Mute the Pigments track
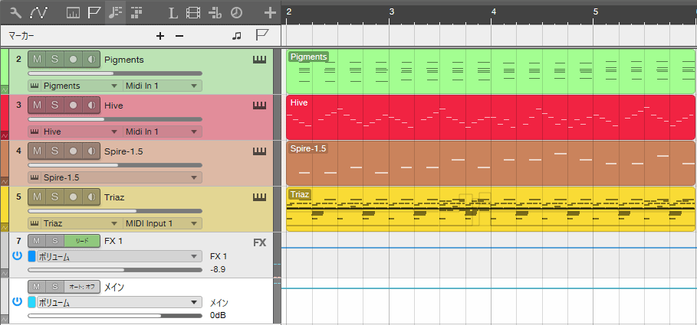This screenshot has height=325, width=697. (37, 60)
